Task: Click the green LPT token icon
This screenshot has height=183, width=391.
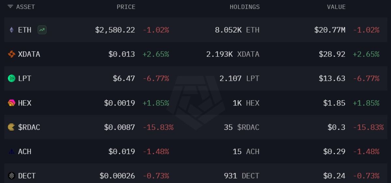Action: [11, 79]
